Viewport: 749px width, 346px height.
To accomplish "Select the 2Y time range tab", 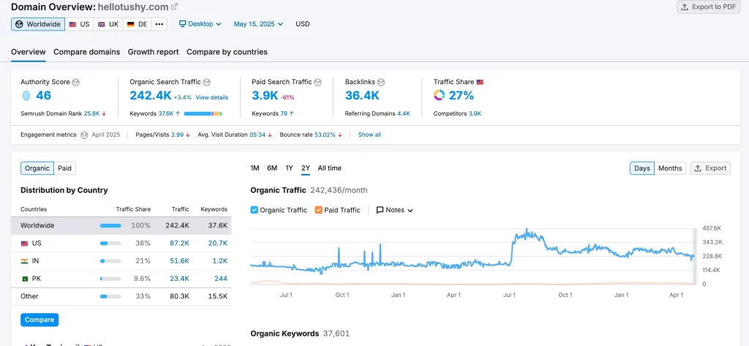I will (306, 168).
